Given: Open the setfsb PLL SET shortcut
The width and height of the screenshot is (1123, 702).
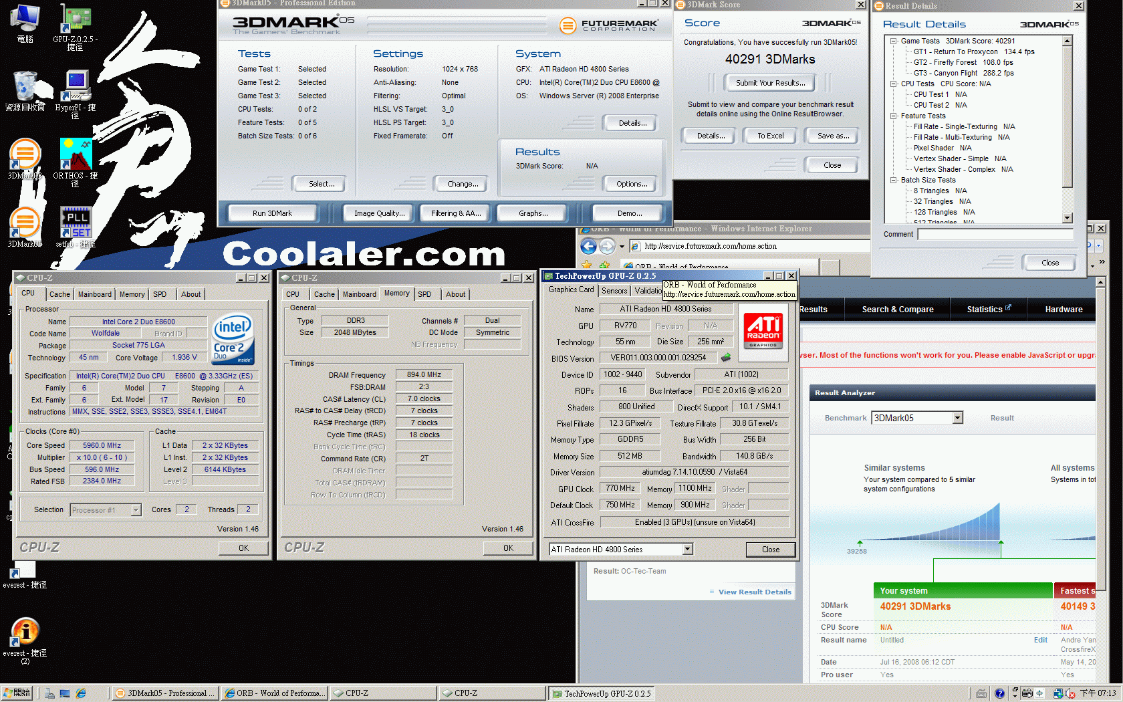Looking at the screenshot, I should click(76, 227).
